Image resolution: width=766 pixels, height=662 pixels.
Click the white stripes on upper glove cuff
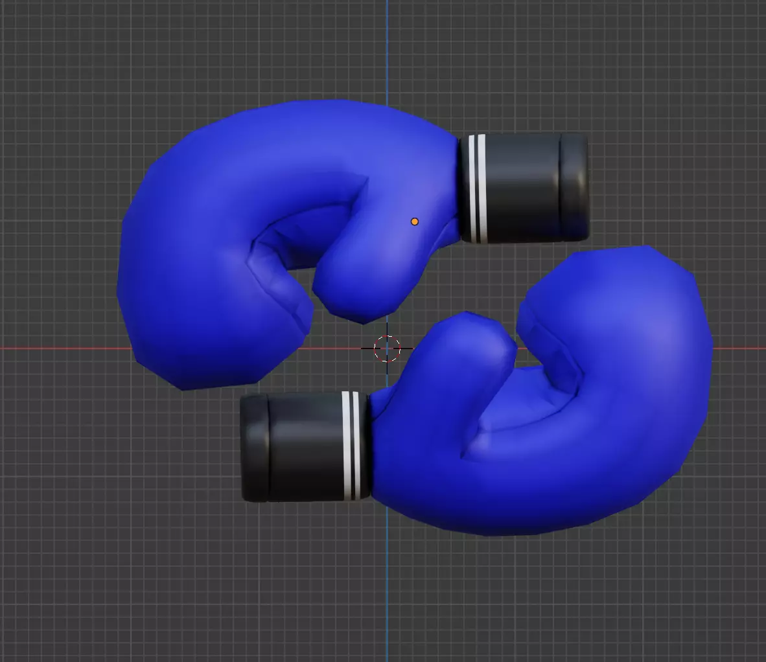[477, 188]
